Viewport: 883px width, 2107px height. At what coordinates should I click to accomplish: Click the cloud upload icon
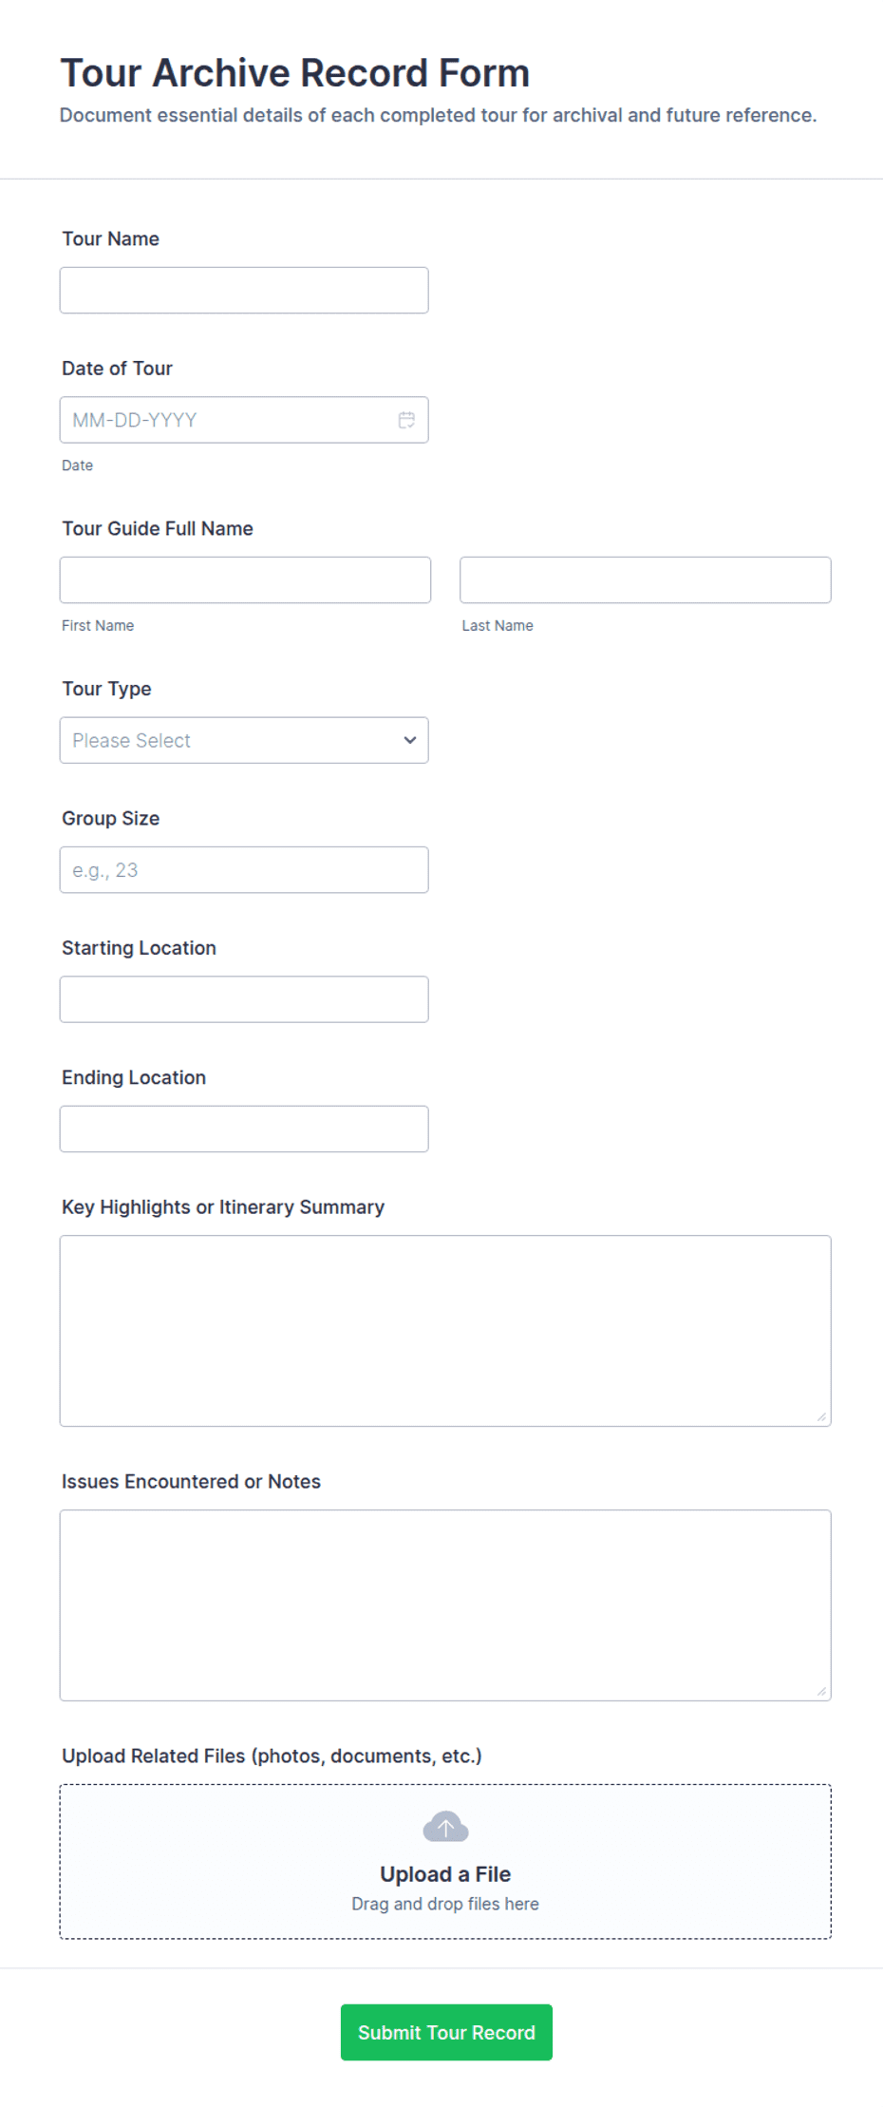pos(445,1826)
